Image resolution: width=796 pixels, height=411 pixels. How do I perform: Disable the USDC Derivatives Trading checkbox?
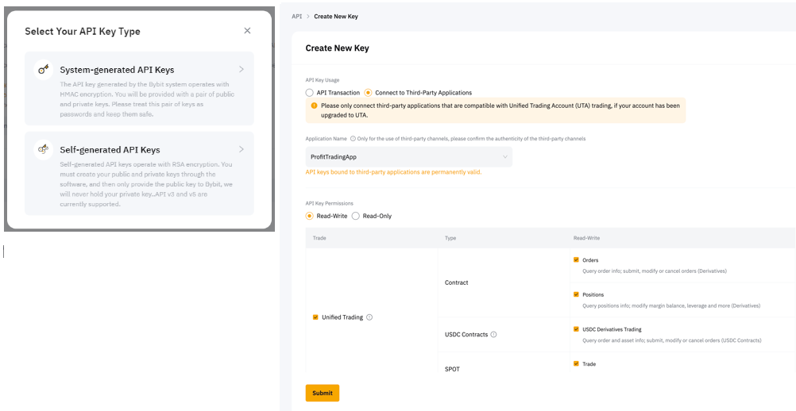[x=576, y=329]
